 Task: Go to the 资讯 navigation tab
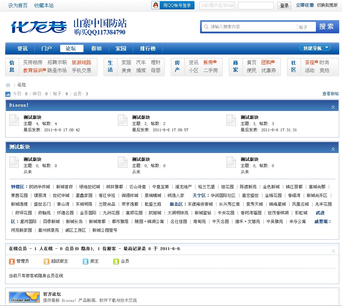pyautogui.click(x=23, y=48)
